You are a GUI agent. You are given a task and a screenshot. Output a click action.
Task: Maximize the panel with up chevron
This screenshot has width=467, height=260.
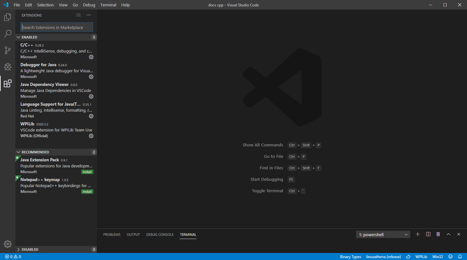coord(449,234)
